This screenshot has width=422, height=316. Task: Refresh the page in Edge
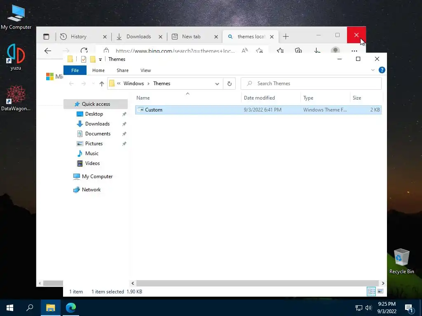(84, 51)
